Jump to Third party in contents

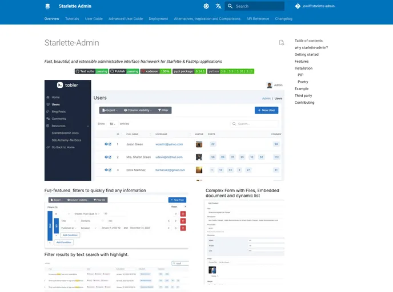(x=303, y=96)
